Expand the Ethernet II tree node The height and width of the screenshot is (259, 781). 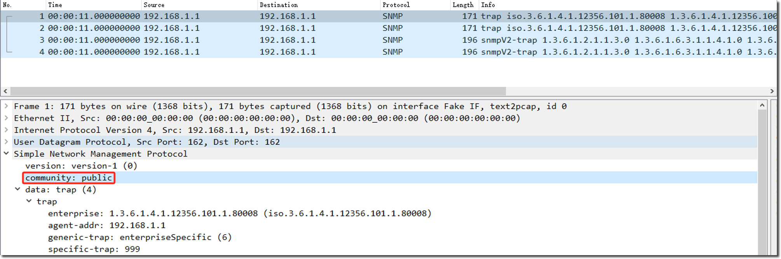[x=6, y=118]
